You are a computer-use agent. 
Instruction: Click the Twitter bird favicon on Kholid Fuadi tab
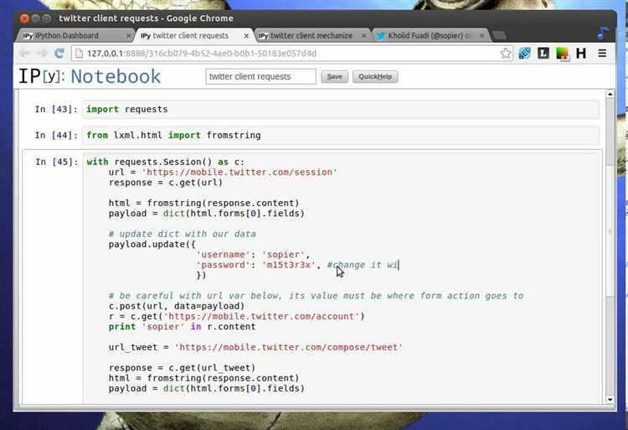pos(380,36)
